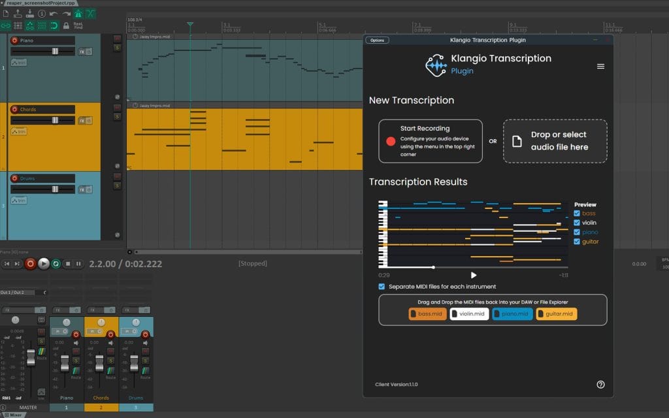The image size is (669, 418).
Task: Toggle Separate MIDI files for each instrument
Action: [x=382, y=287]
